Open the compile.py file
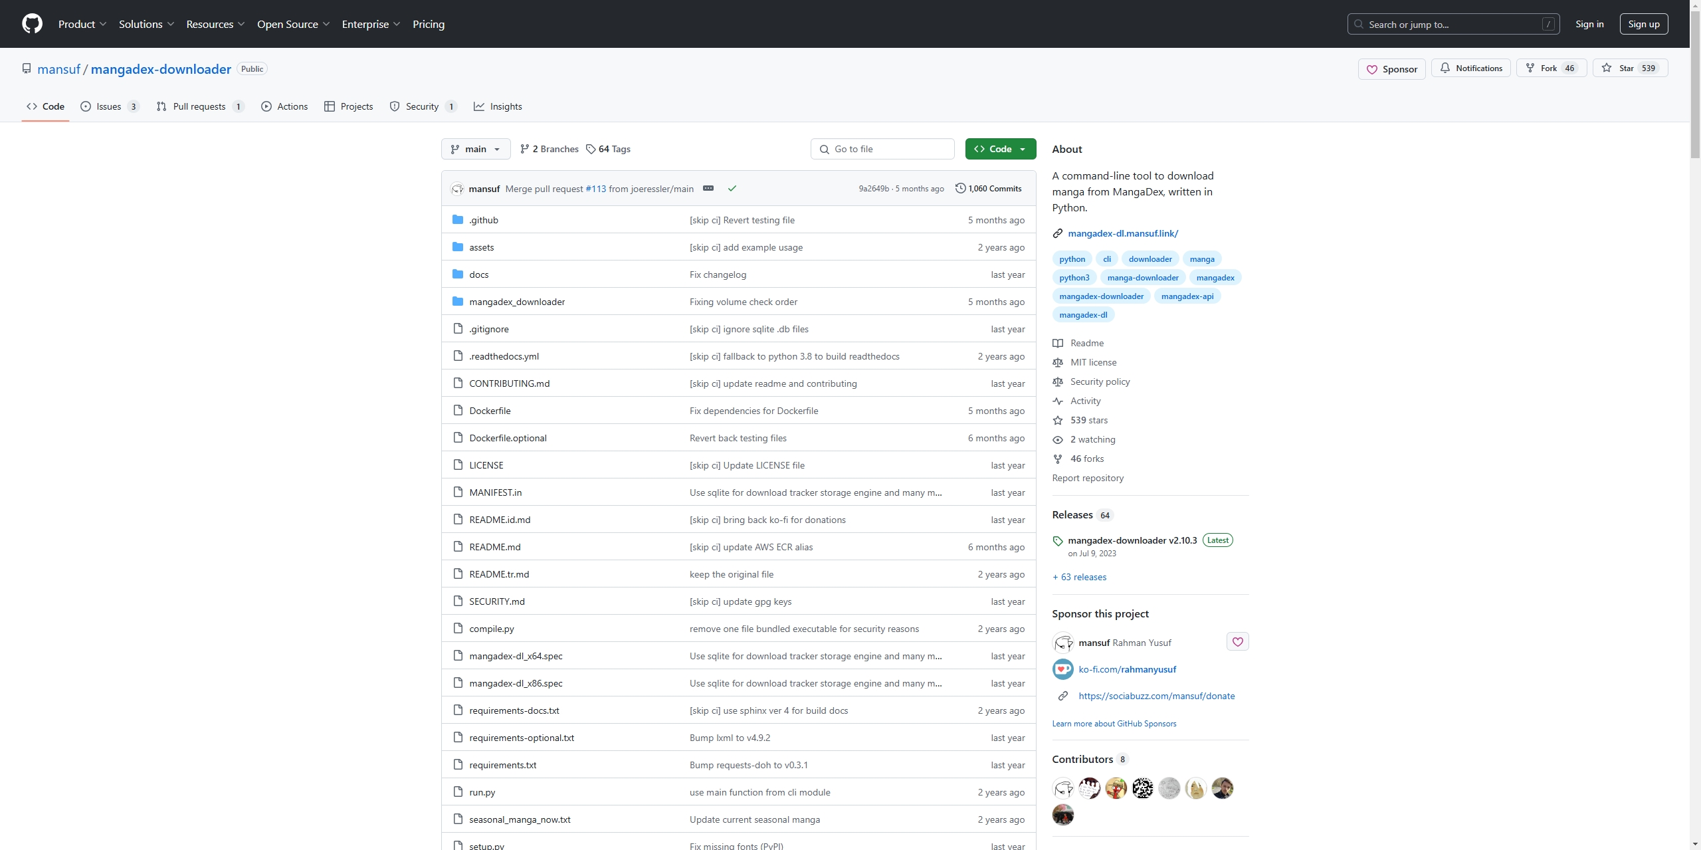The image size is (1701, 850). tap(491, 629)
